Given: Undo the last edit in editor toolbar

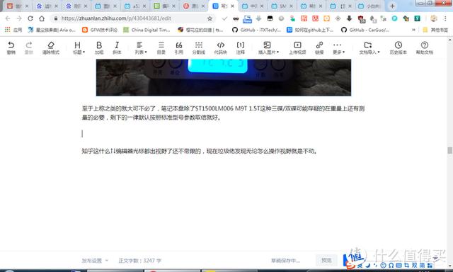Looking at the screenshot, I should pyautogui.click(x=11, y=47).
